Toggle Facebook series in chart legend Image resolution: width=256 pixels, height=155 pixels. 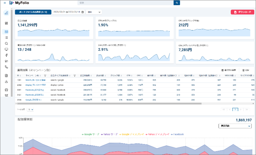tap(177, 134)
